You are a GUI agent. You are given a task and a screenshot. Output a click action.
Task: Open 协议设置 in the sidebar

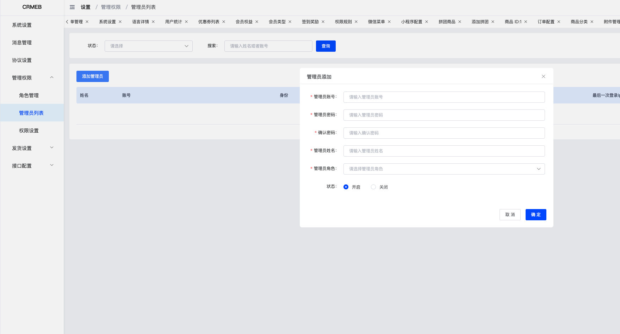tap(32, 60)
